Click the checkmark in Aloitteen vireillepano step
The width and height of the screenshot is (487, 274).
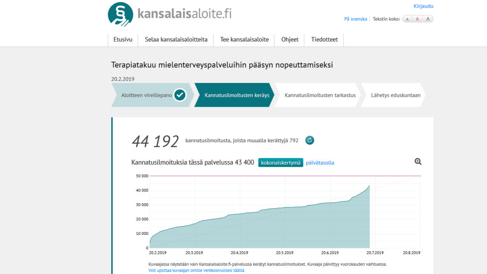[180, 95]
